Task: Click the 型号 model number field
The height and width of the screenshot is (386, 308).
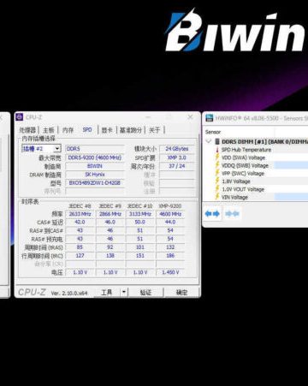Action: tap(95, 183)
